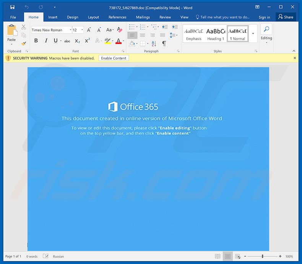Click Tell me what you want field
Screen dimensions: 302x264
(223, 17)
